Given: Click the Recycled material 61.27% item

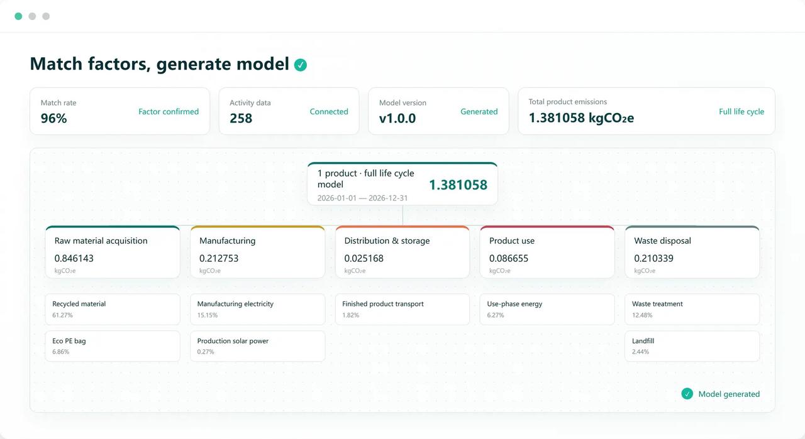Looking at the screenshot, I should [x=113, y=309].
